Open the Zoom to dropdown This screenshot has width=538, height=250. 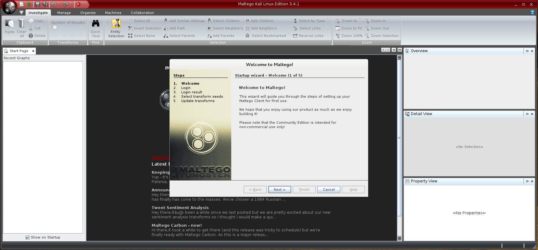point(360,19)
